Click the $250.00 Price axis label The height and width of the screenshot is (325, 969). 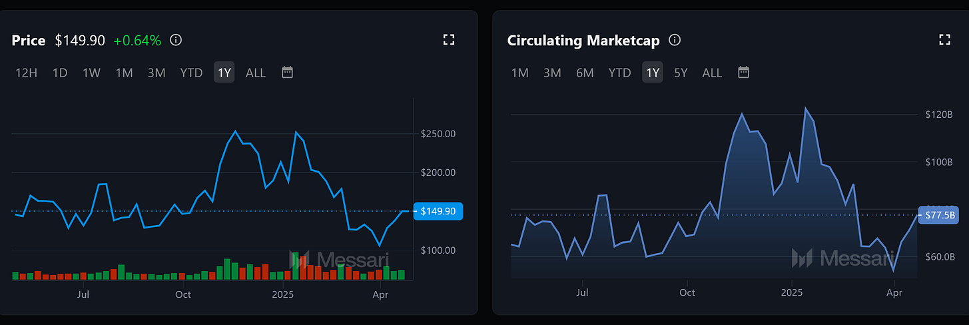pos(438,134)
